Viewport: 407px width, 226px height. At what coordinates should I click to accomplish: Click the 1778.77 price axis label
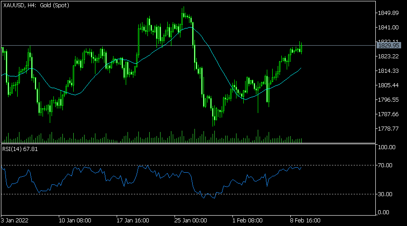388,129
